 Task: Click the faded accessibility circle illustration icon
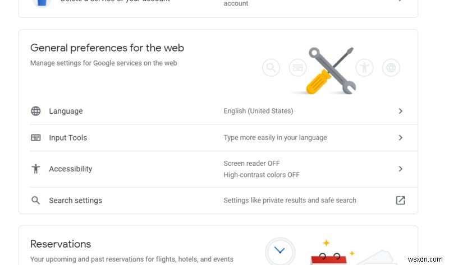pos(364,68)
